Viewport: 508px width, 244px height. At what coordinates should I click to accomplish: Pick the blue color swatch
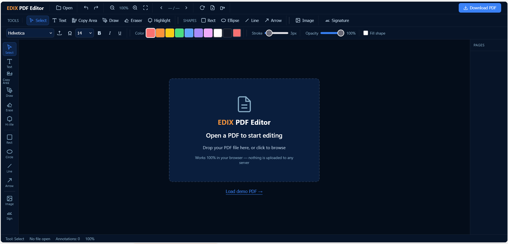click(189, 33)
